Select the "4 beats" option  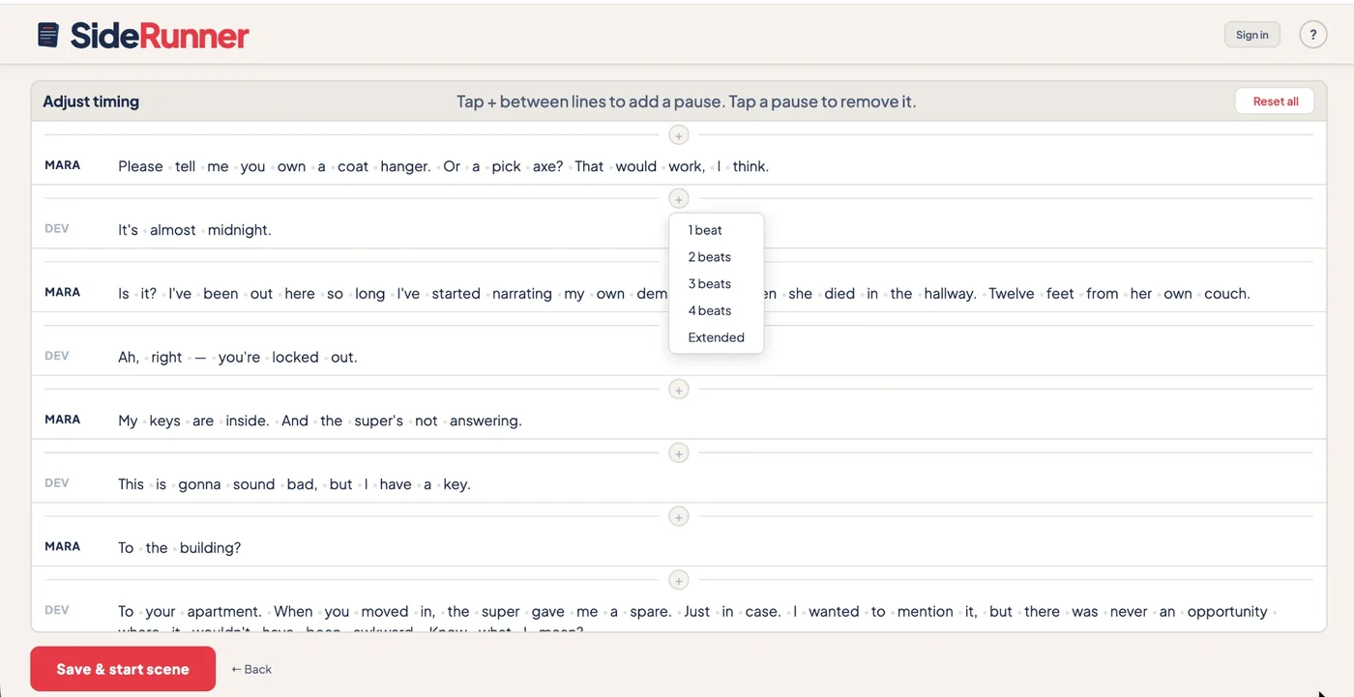tap(717, 311)
